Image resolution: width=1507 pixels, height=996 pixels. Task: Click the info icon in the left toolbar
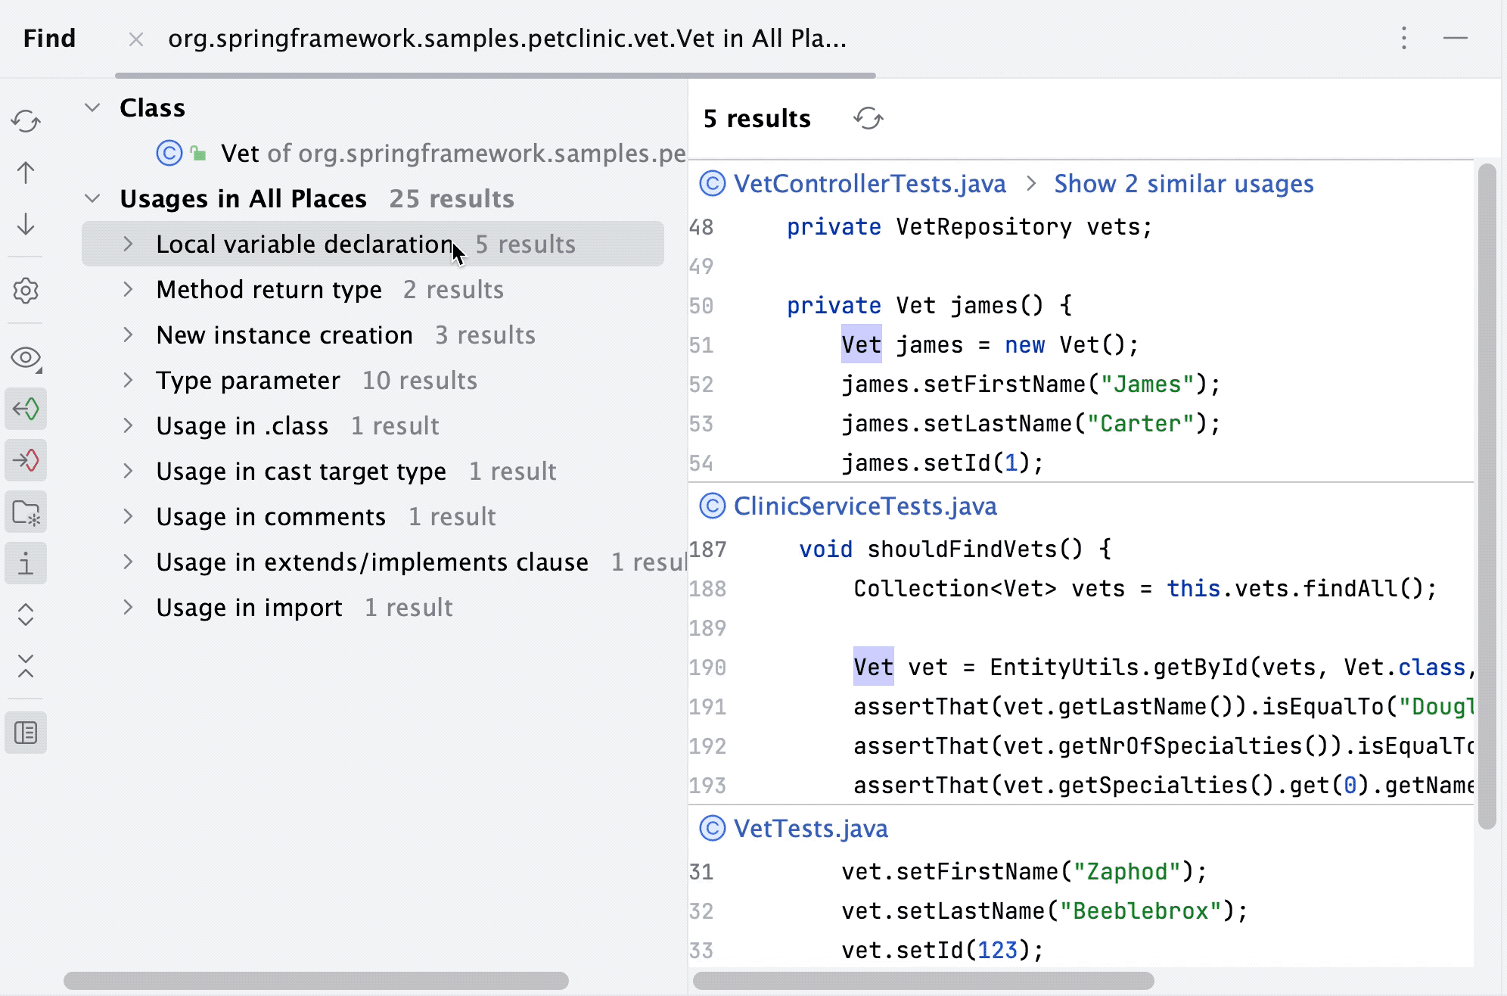coord(27,563)
